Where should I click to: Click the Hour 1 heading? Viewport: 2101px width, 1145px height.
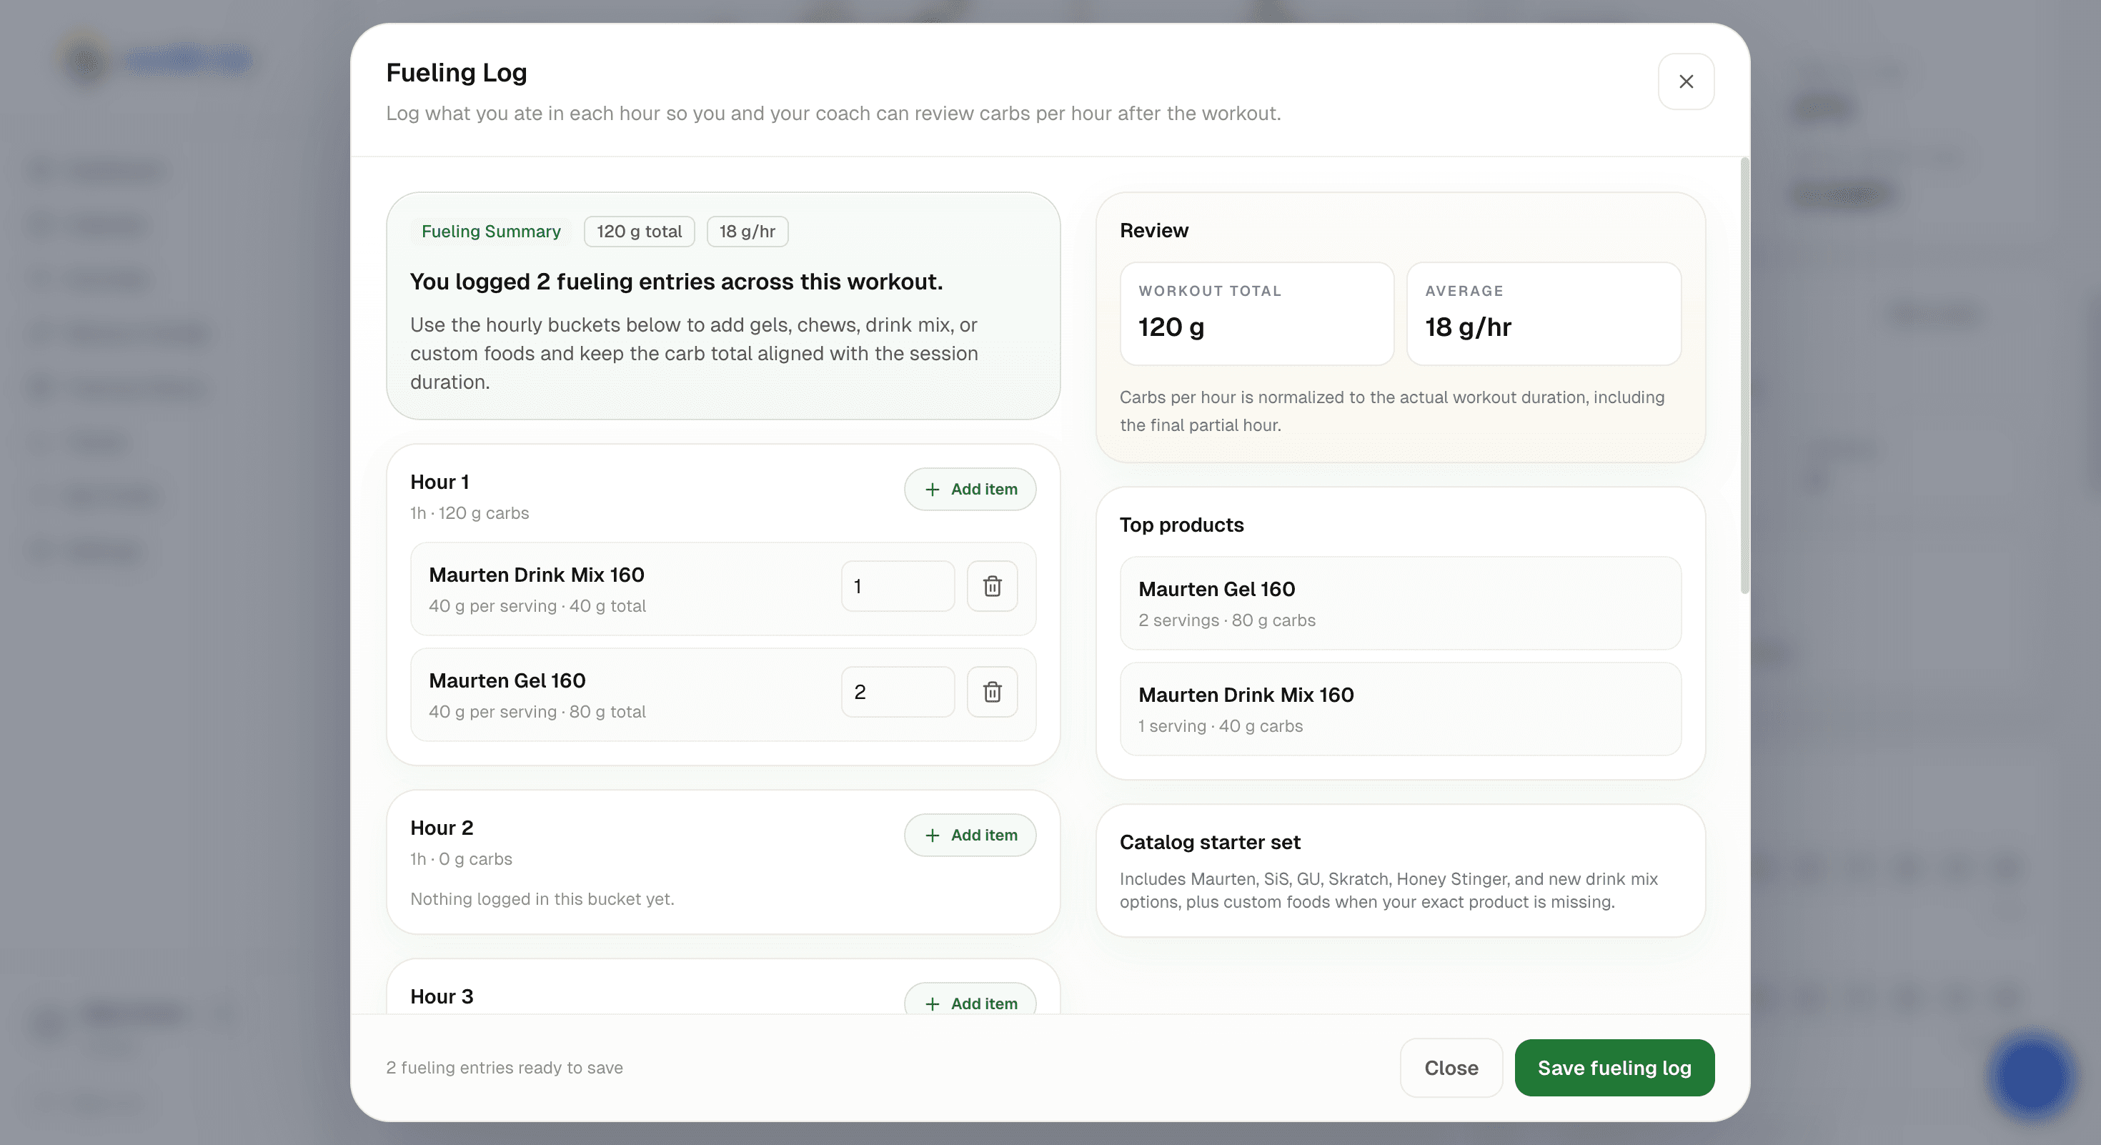point(439,482)
